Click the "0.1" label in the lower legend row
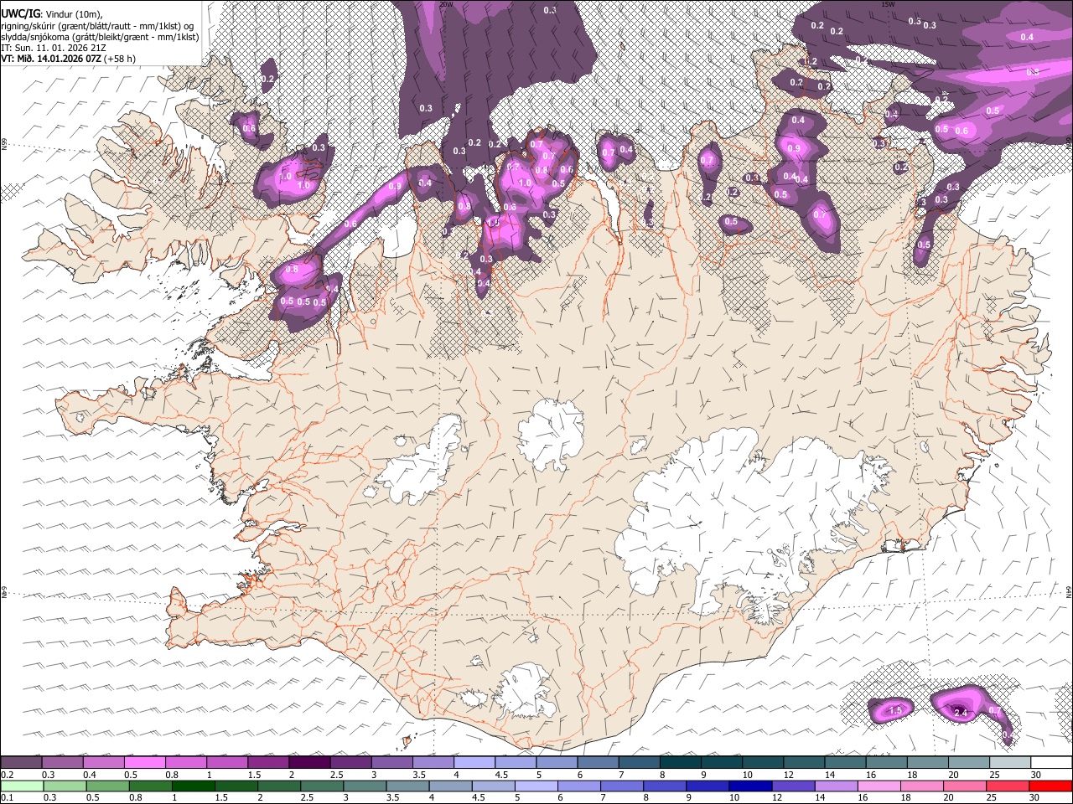Screen dimensions: 1073x804 tap(8, 798)
